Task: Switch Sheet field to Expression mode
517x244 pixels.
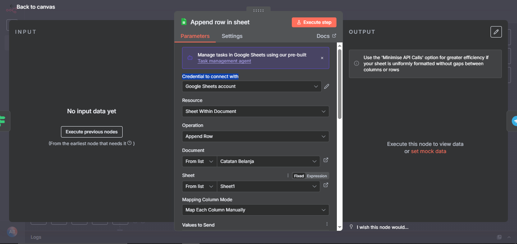Action: coord(317,176)
